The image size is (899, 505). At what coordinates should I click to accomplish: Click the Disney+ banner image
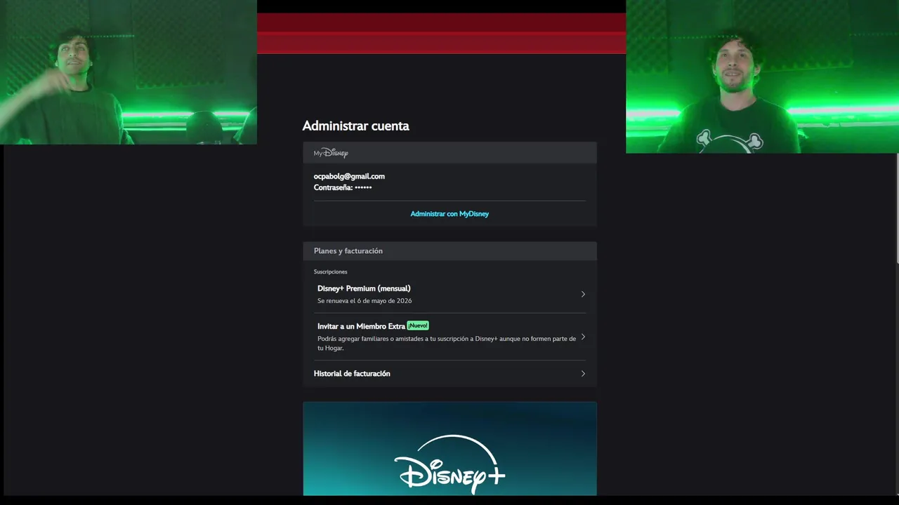(449, 449)
